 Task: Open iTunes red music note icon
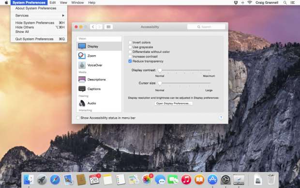pos(186,180)
